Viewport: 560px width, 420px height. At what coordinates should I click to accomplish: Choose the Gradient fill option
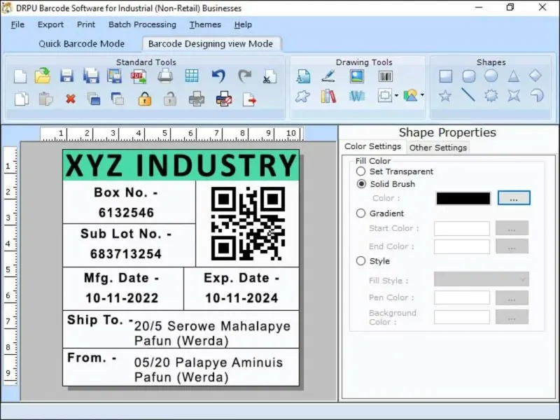pyautogui.click(x=361, y=213)
